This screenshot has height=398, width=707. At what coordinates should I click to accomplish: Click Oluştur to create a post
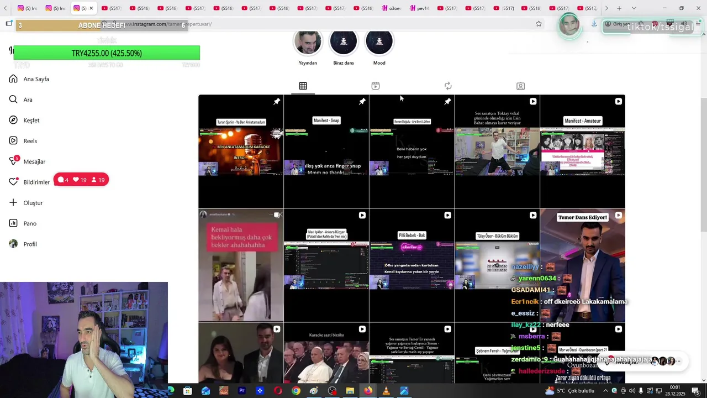coord(26,203)
